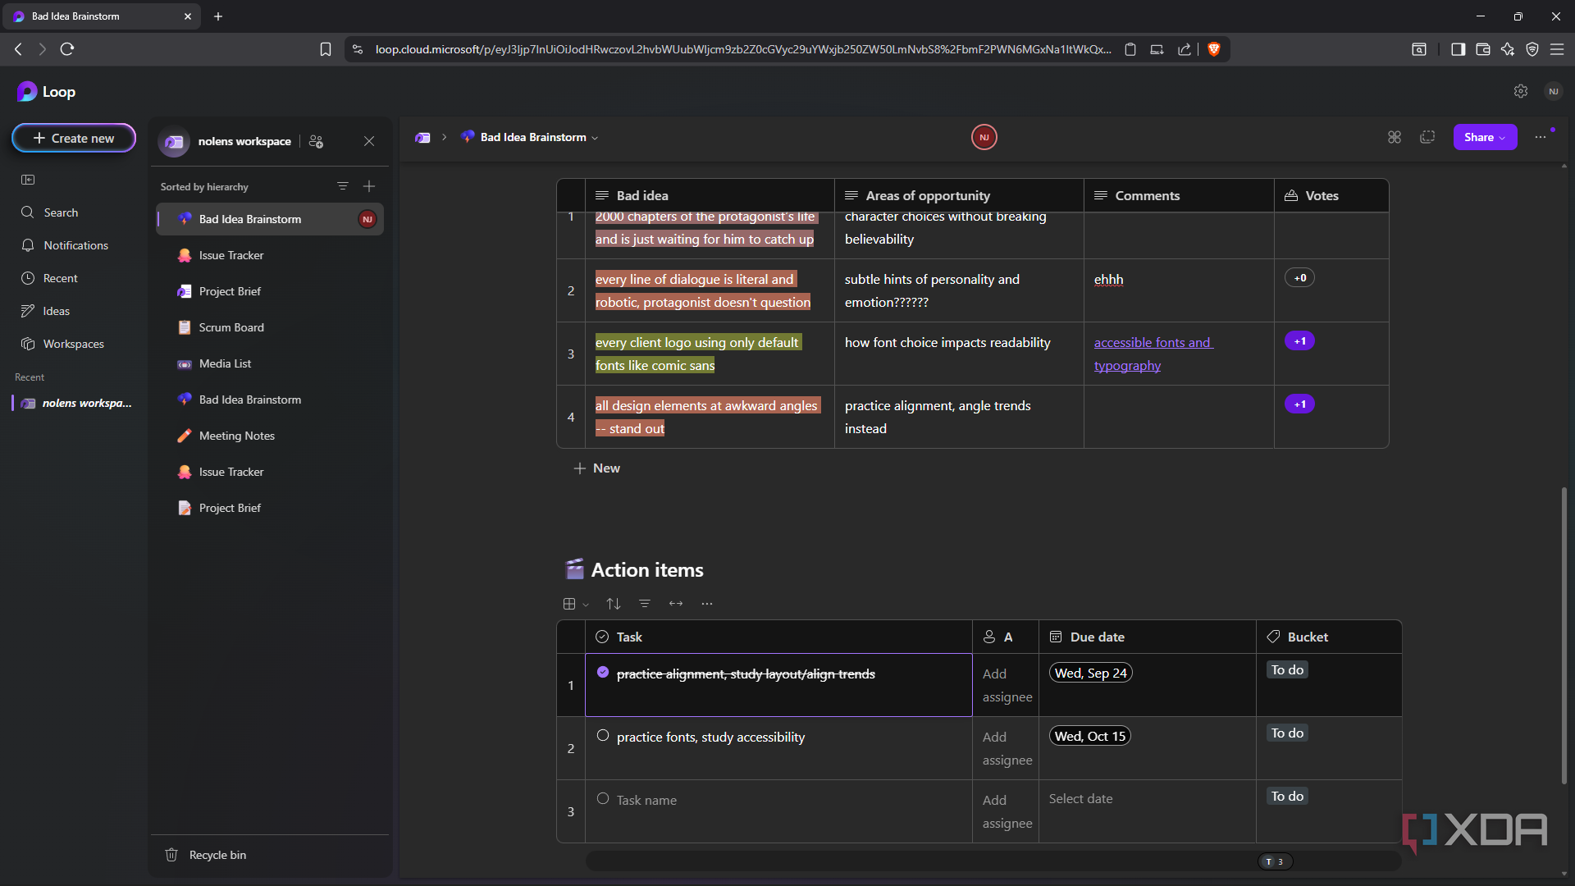Toggle the +1 vote on row 4
The height and width of the screenshot is (886, 1575).
pyautogui.click(x=1300, y=404)
